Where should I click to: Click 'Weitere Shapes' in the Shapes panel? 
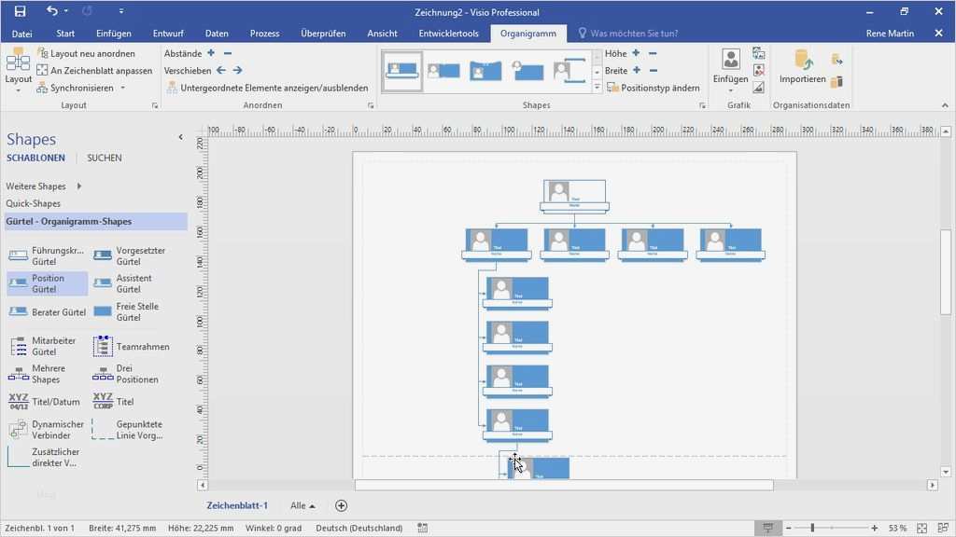[x=37, y=186]
